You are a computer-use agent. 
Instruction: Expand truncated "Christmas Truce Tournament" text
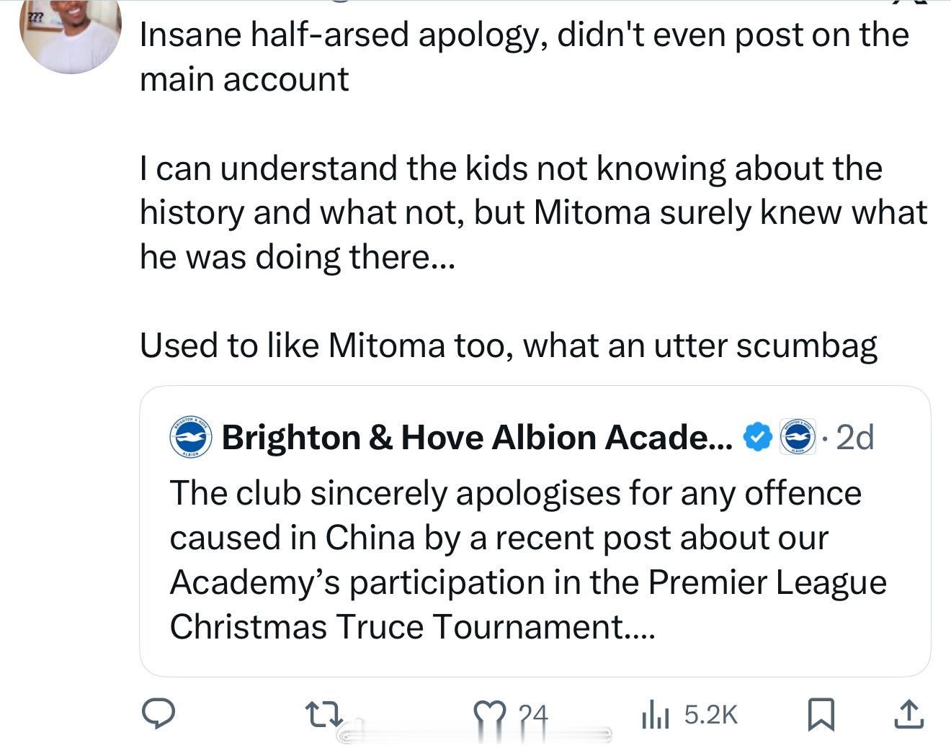coord(412,626)
